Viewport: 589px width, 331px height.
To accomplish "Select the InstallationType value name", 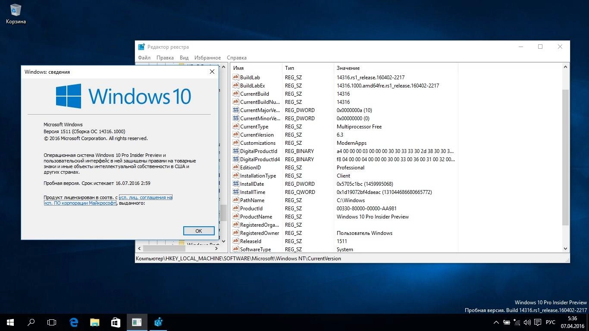I will click(258, 175).
